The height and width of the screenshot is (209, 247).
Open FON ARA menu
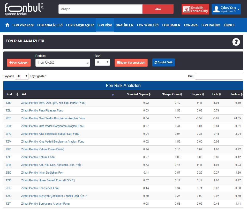(x=191, y=25)
